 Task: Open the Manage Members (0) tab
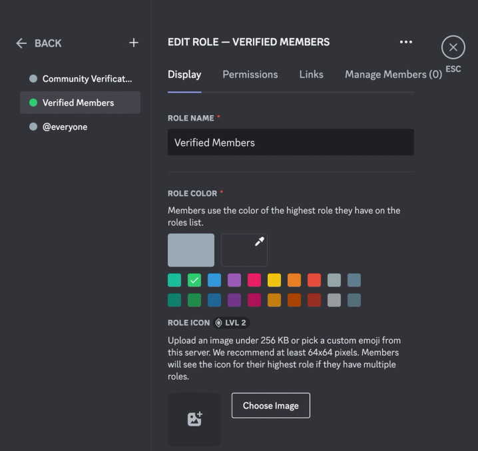pyautogui.click(x=393, y=75)
